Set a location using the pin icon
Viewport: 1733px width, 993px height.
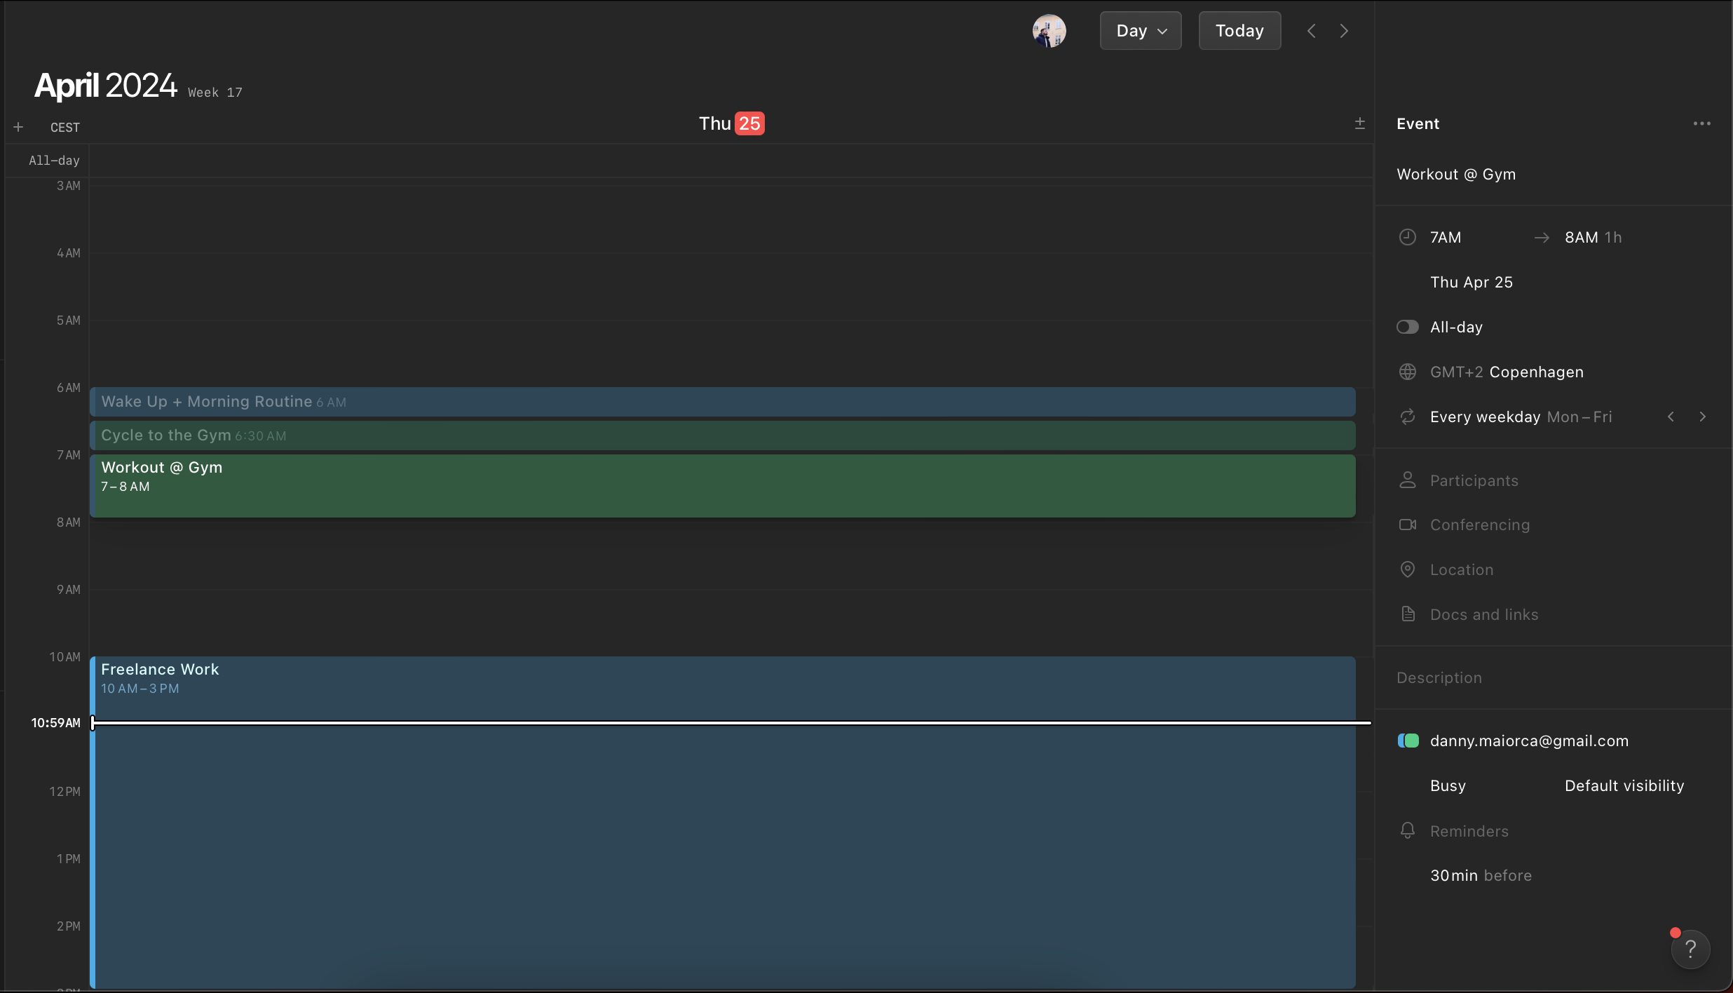(1408, 569)
